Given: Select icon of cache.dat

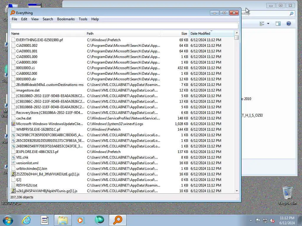Looking at the screenshot, I should tap(13, 118).
